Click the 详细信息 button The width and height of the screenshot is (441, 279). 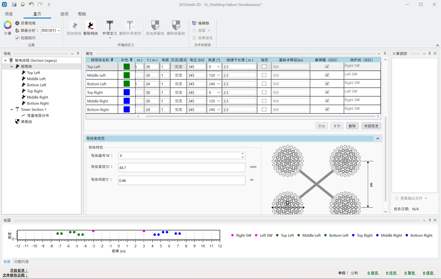[371, 126]
